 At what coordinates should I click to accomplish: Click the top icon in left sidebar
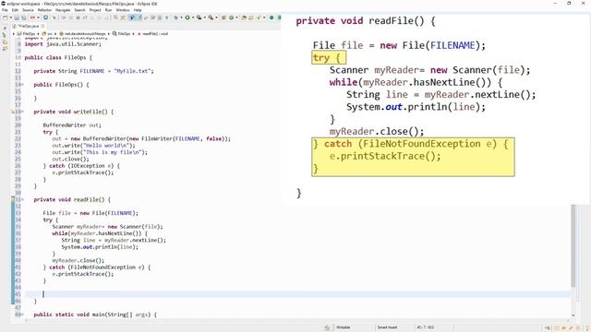[5, 29]
